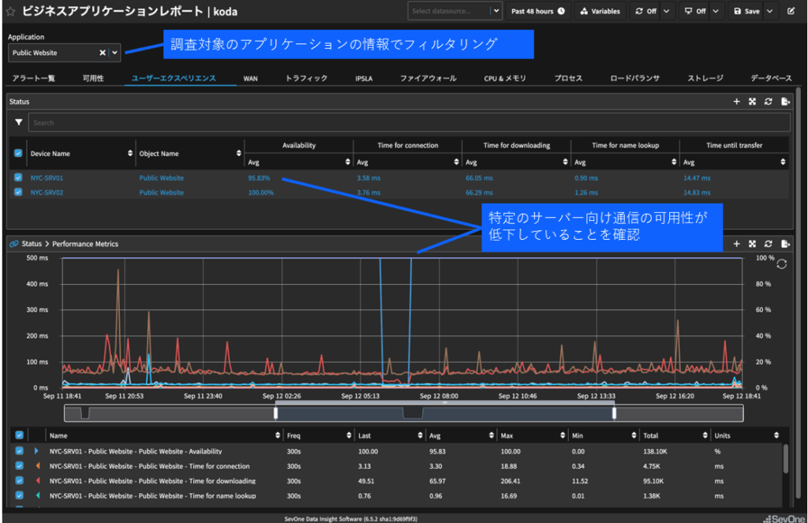Star the report as a favorite
Screen dimensions: 808x523
11,12
